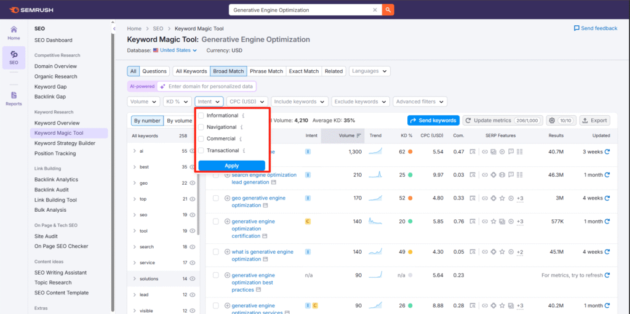Collapse the sidebar using the arrow handle
This screenshot has height=314, width=630.
pos(114,29)
